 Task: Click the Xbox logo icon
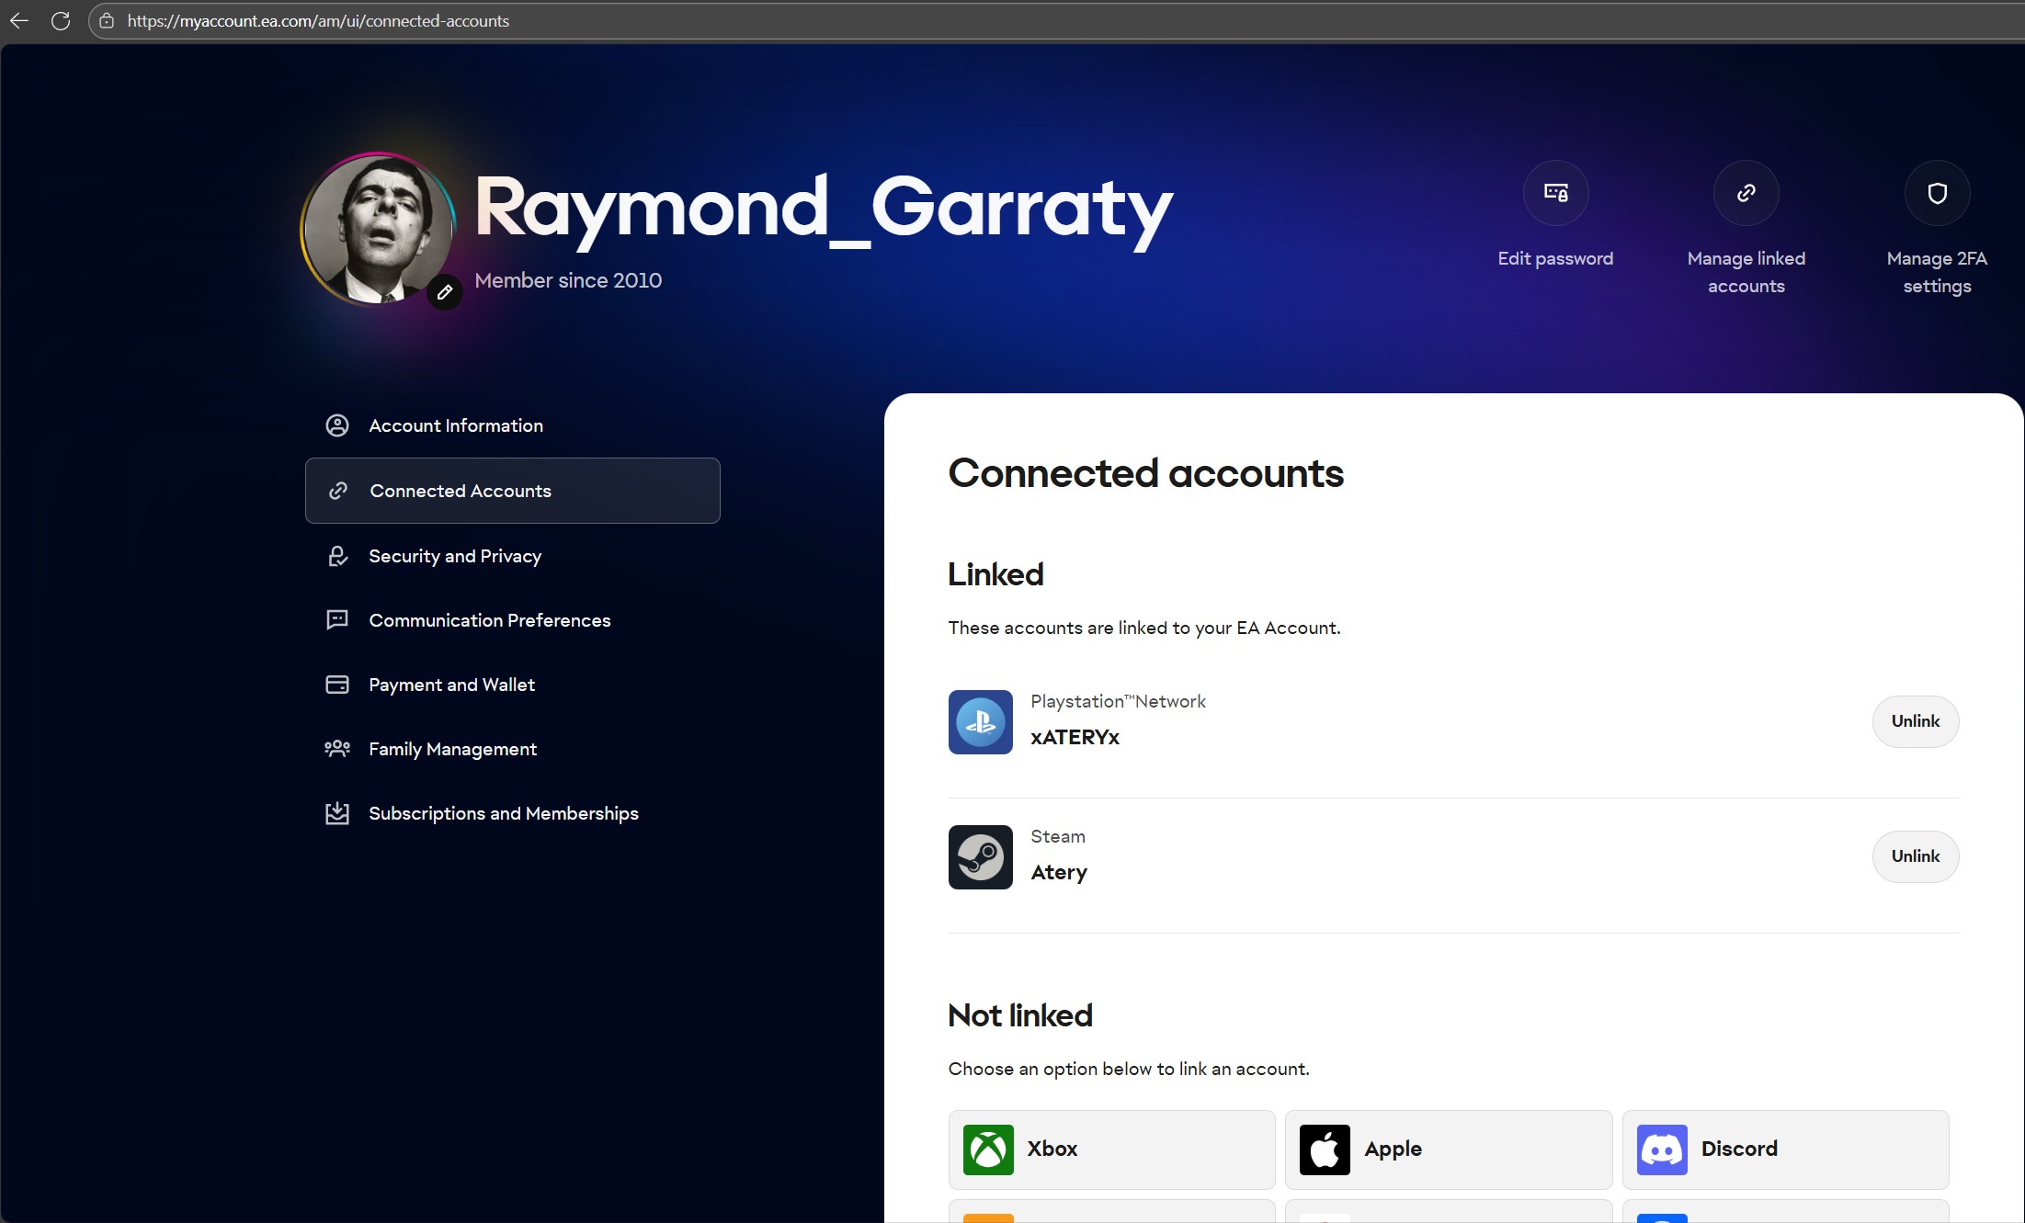click(988, 1149)
